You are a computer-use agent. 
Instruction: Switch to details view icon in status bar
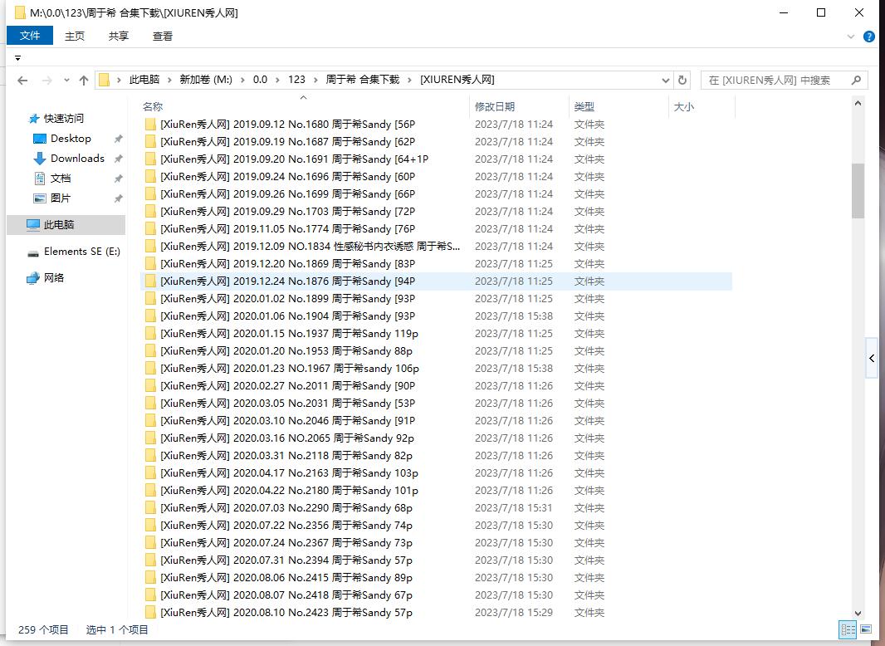(848, 629)
